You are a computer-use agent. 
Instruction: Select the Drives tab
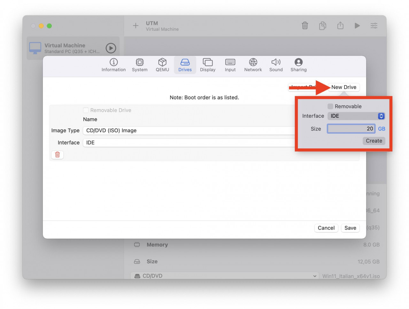click(x=185, y=65)
